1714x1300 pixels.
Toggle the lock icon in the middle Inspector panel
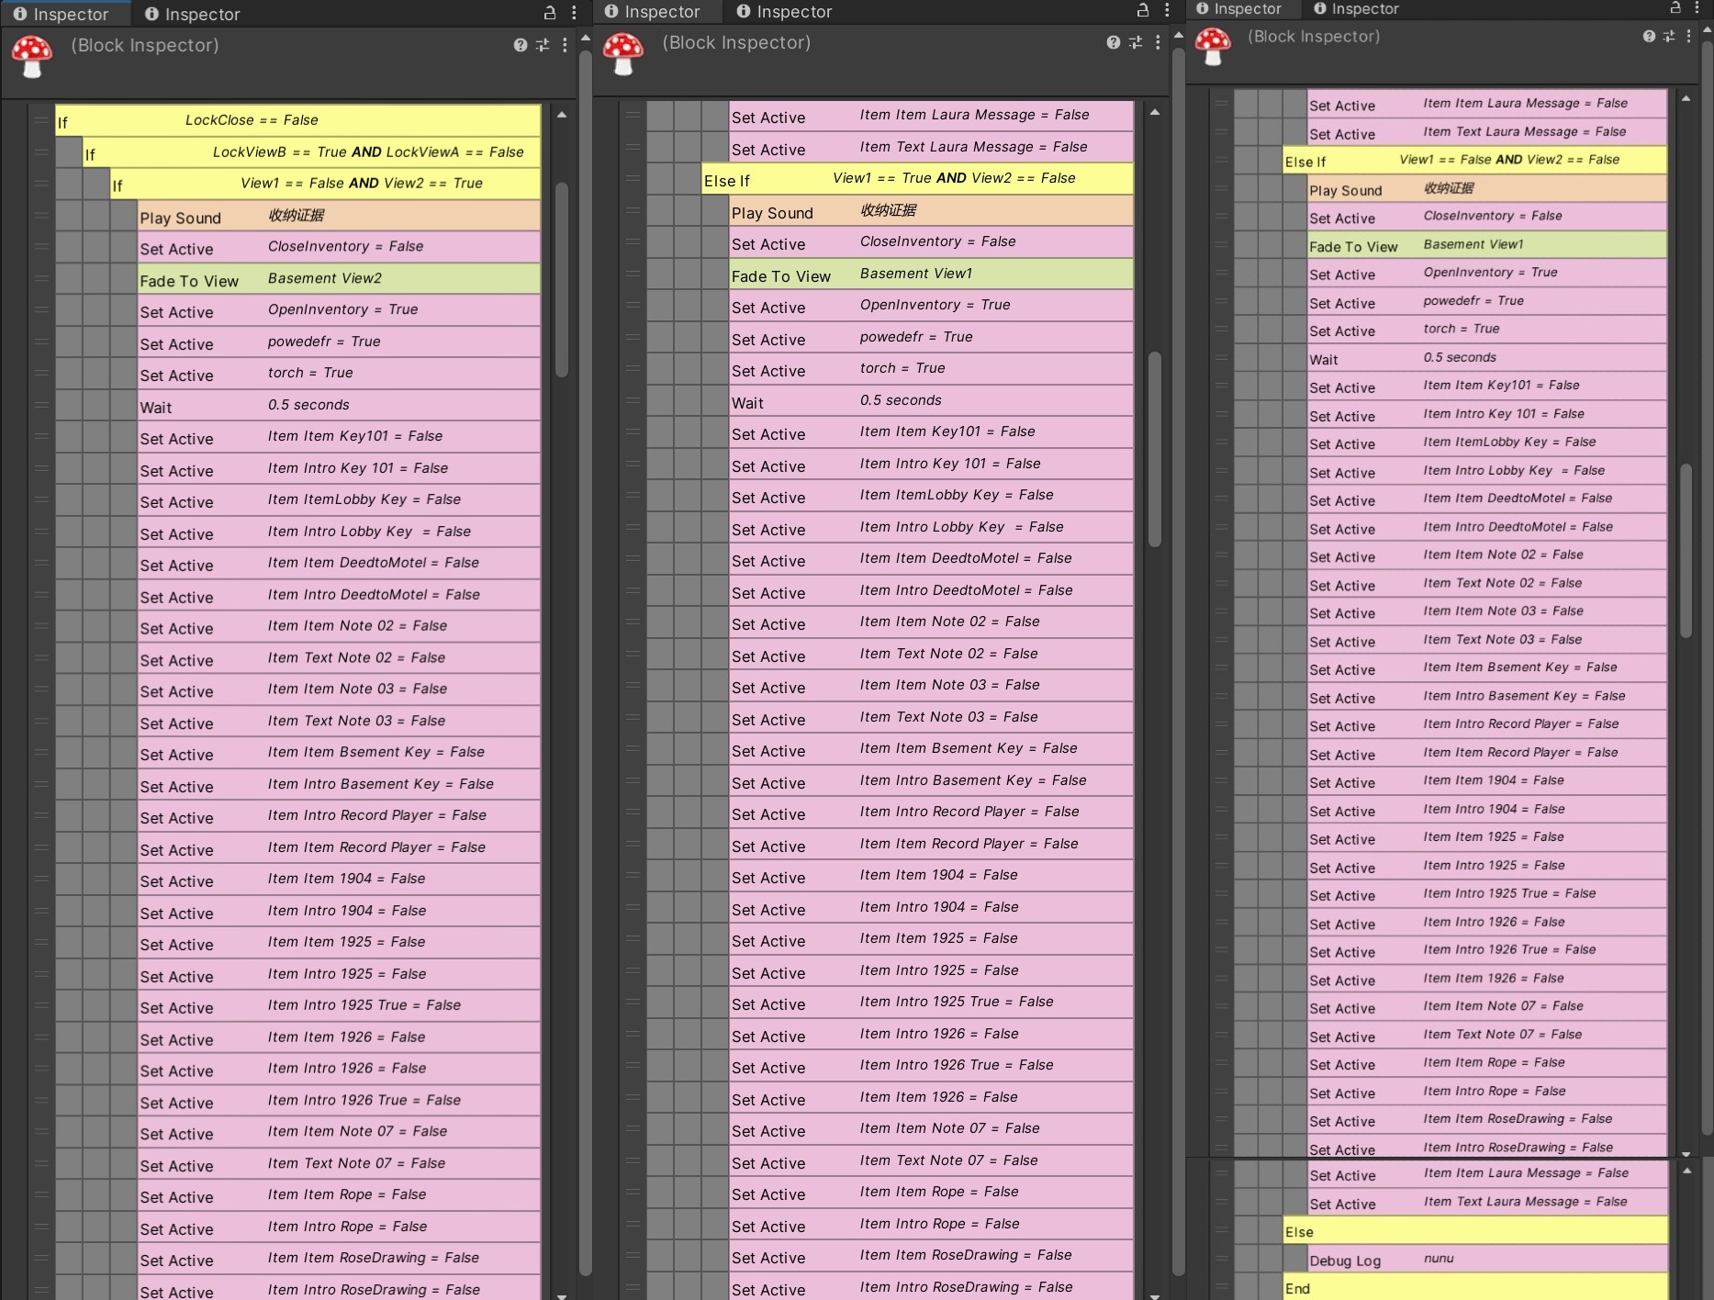point(1143,10)
